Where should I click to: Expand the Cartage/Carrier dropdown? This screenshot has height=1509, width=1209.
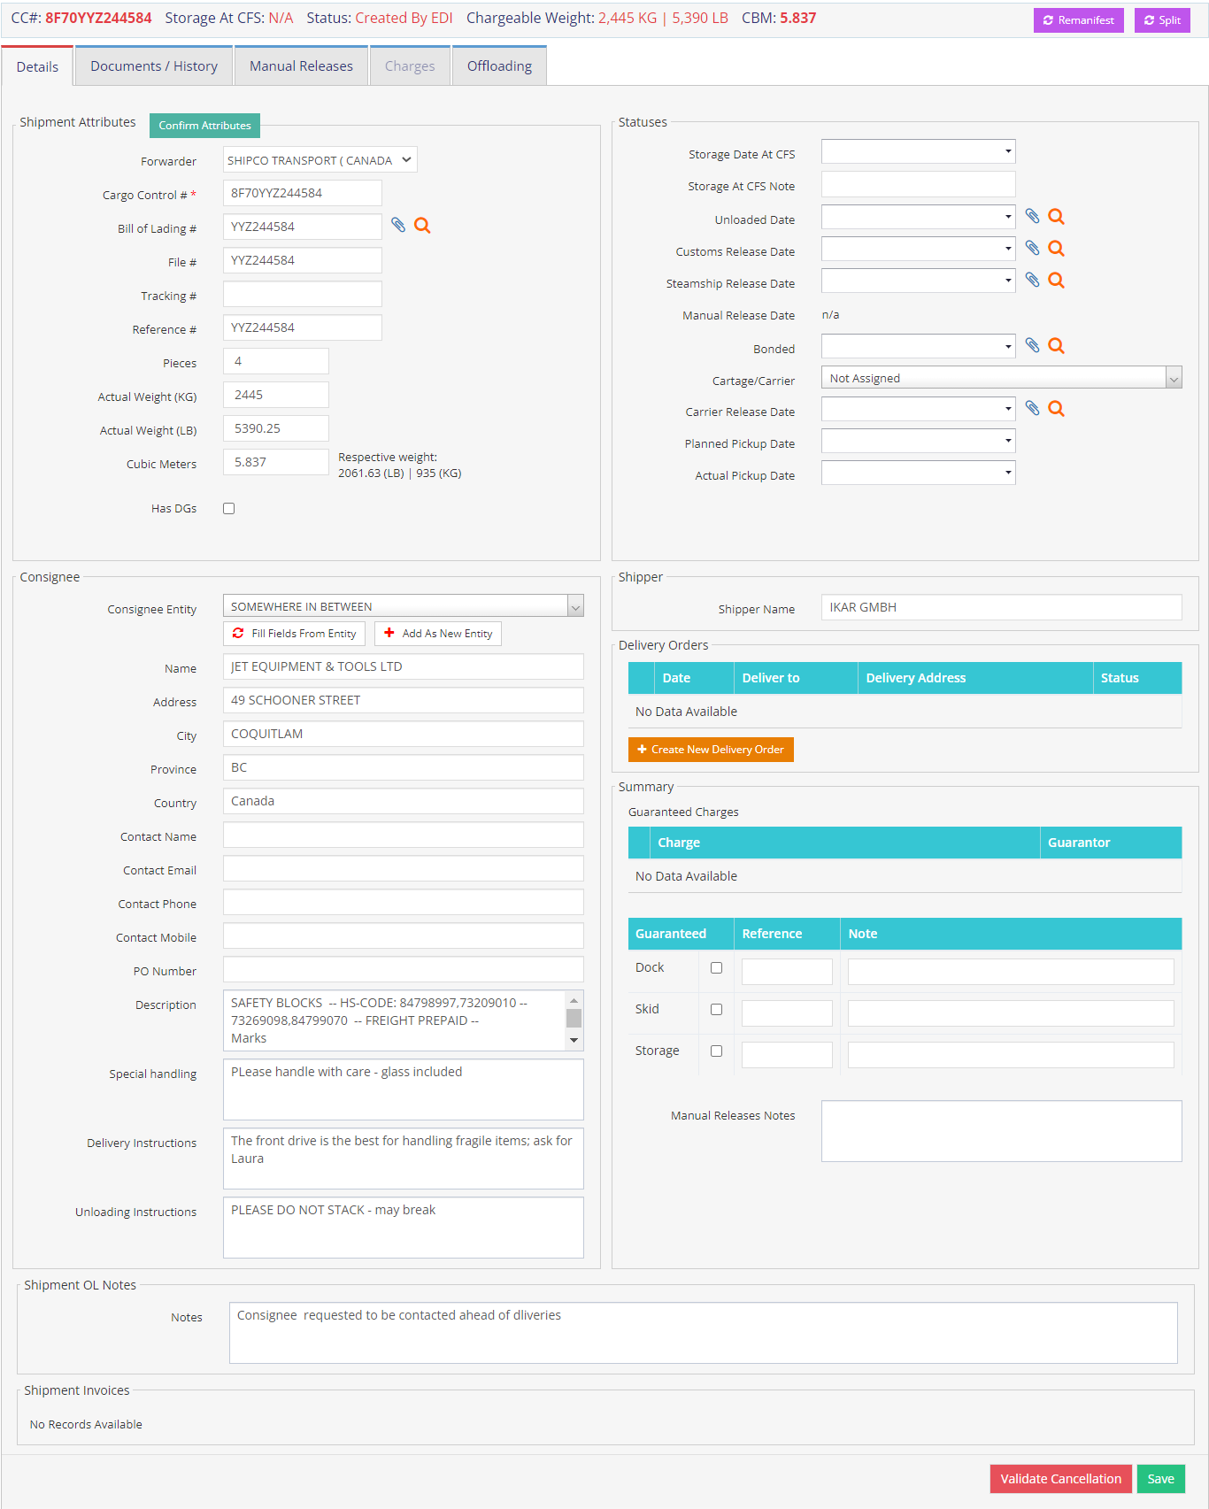click(1174, 379)
